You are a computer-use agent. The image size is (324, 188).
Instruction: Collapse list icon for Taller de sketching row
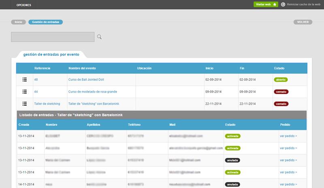(24, 104)
